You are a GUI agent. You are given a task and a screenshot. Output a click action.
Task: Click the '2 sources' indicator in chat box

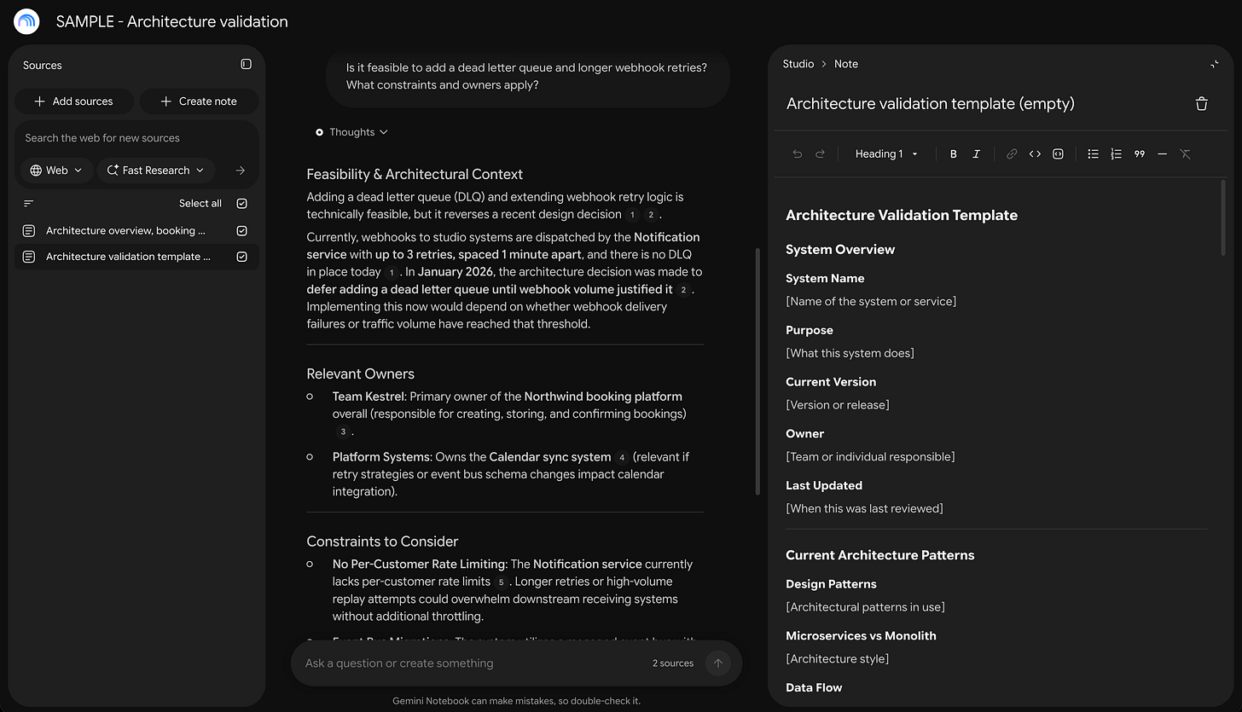(673, 663)
